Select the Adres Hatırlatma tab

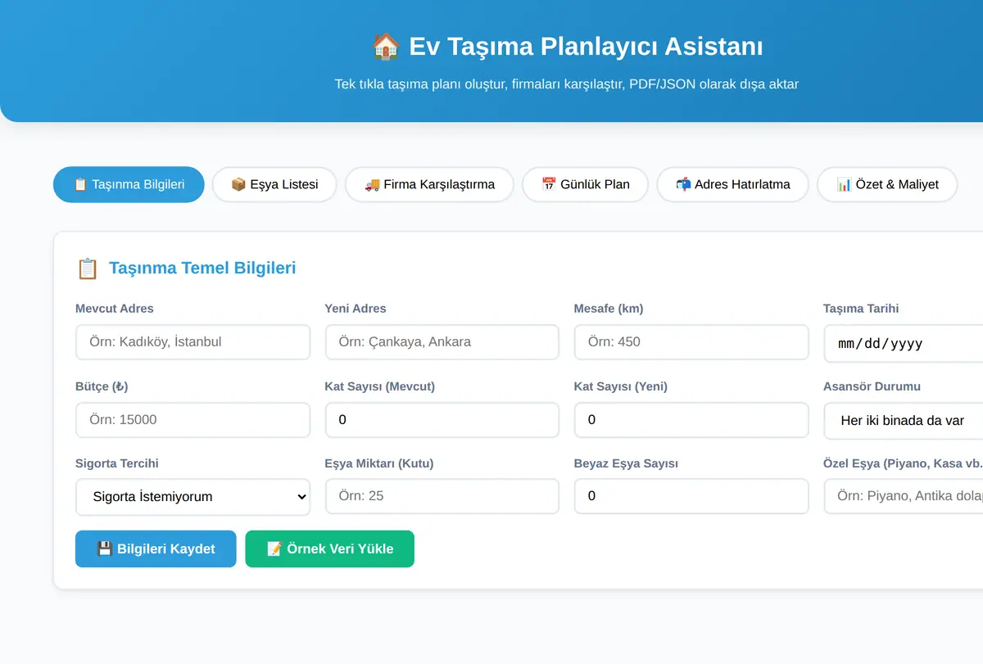tap(732, 184)
